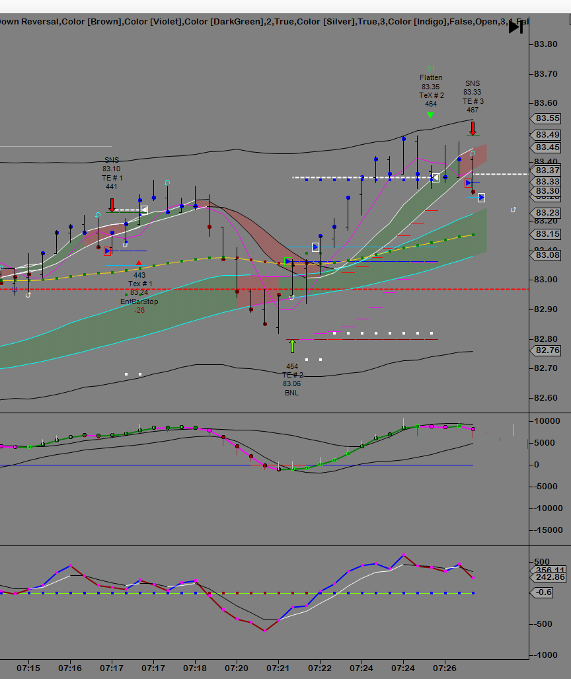Click the 82.60 price axis label
The width and height of the screenshot is (571, 679).
point(545,397)
